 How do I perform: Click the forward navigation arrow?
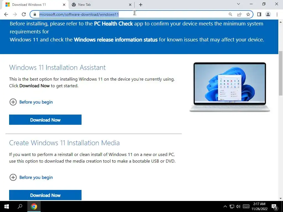[x=15, y=14]
